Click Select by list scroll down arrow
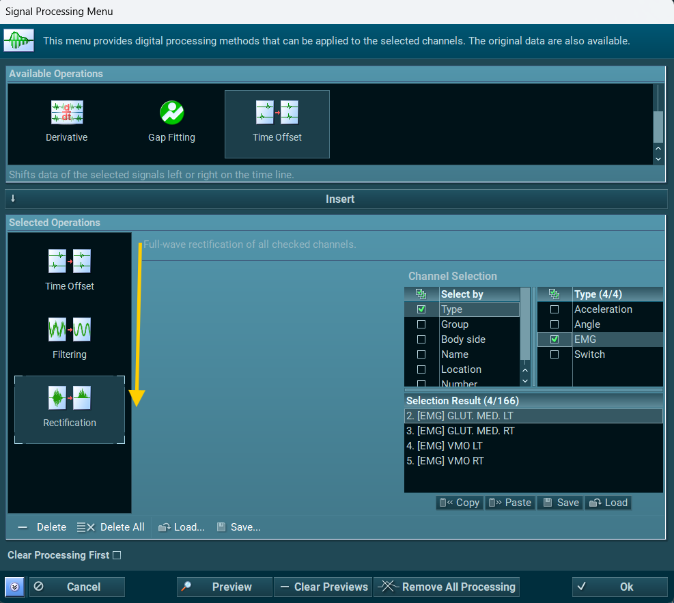The height and width of the screenshot is (603, 674). tap(525, 381)
